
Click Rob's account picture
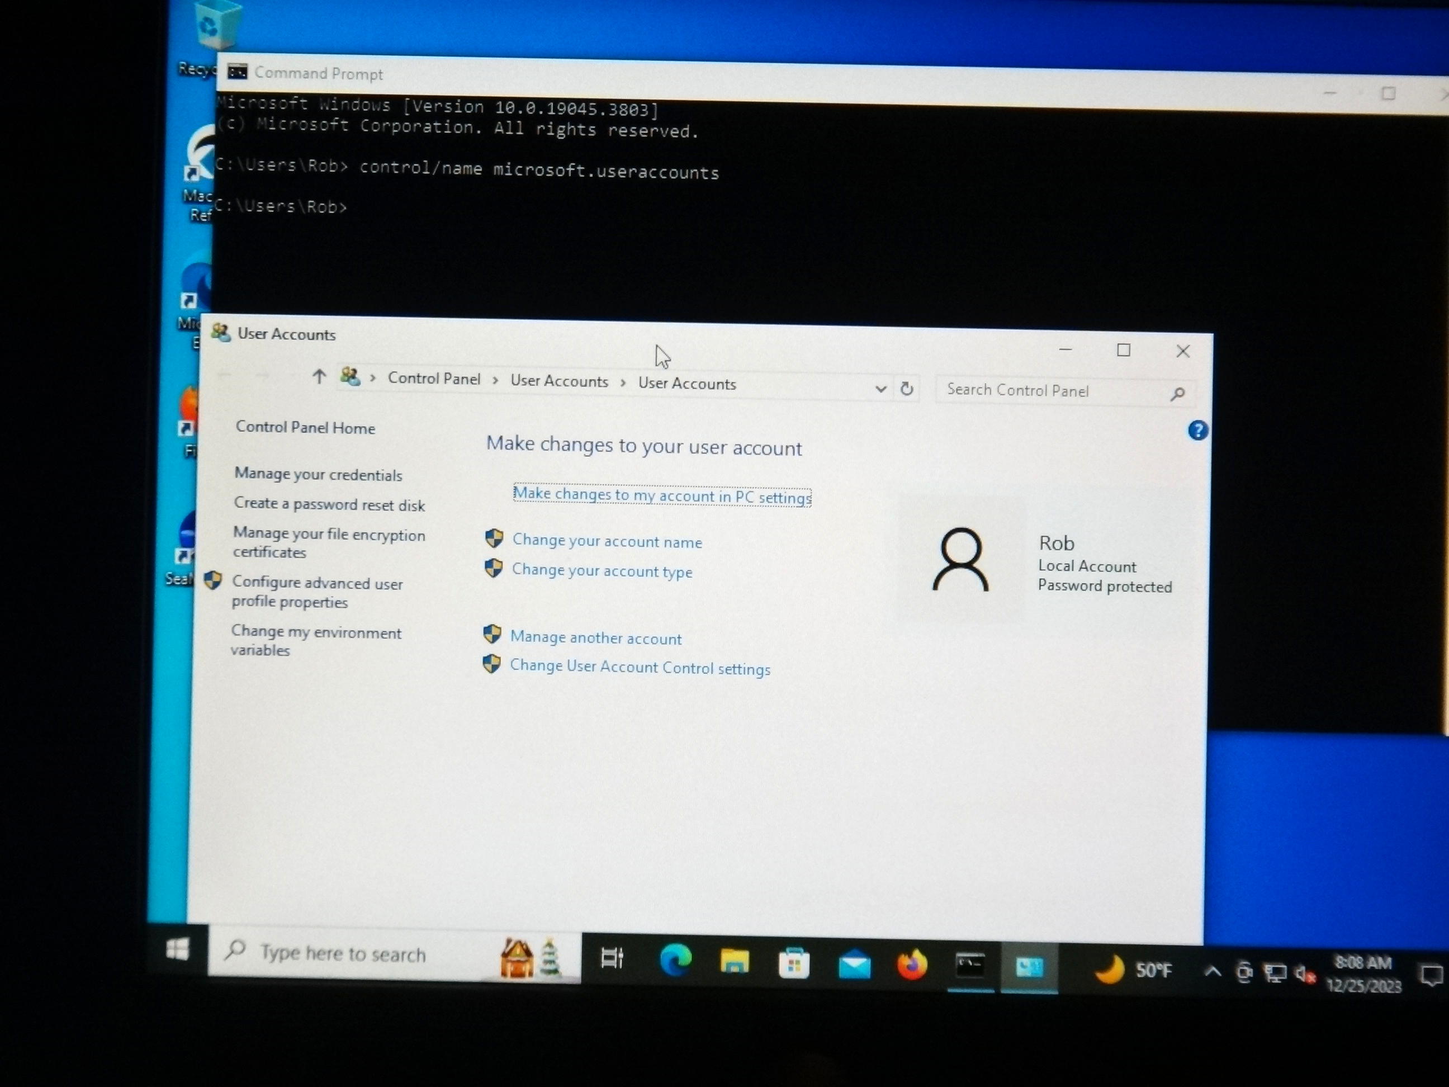(x=960, y=560)
